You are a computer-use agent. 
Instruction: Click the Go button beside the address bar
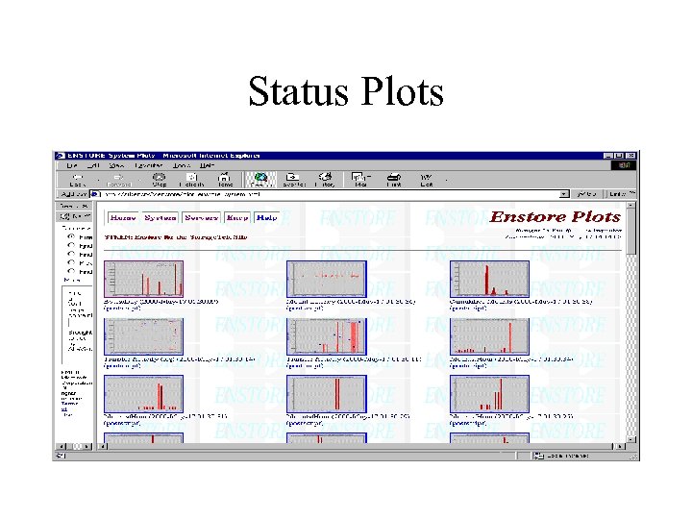point(586,194)
